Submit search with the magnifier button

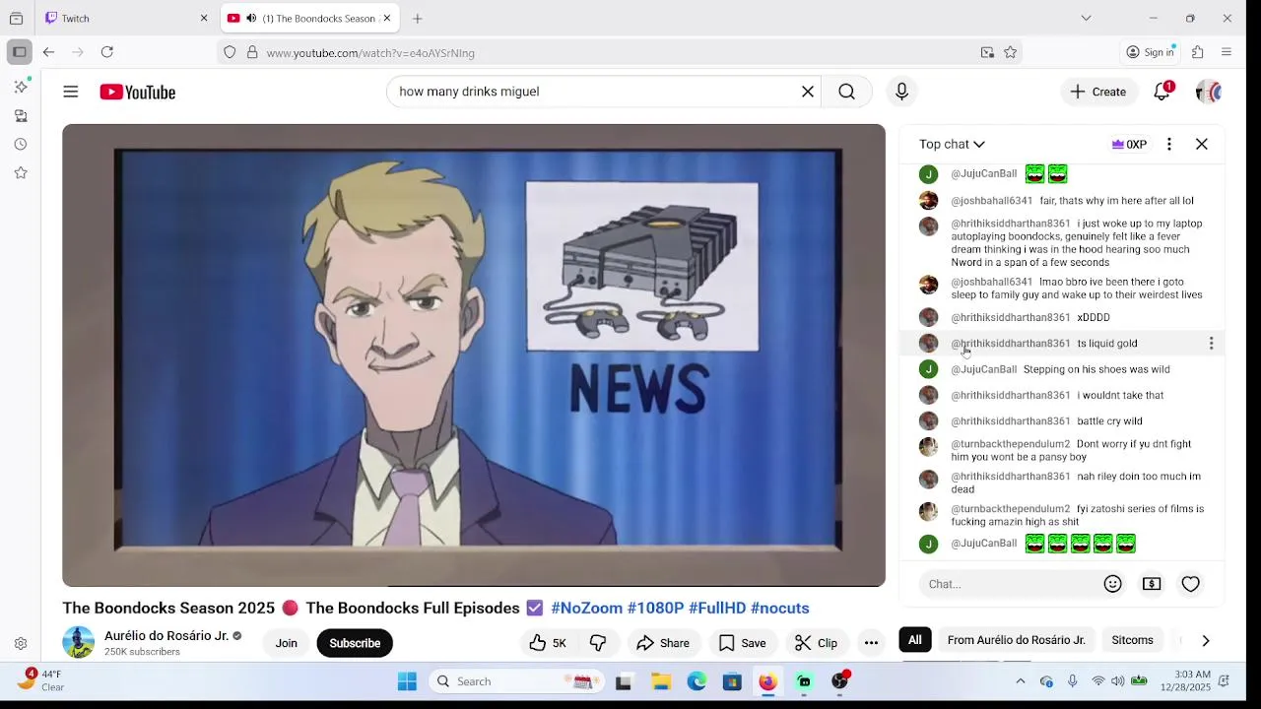pos(847,92)
